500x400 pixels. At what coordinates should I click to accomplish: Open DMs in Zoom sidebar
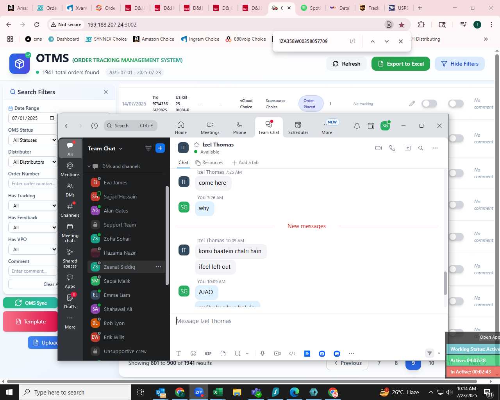pos(70,190)
